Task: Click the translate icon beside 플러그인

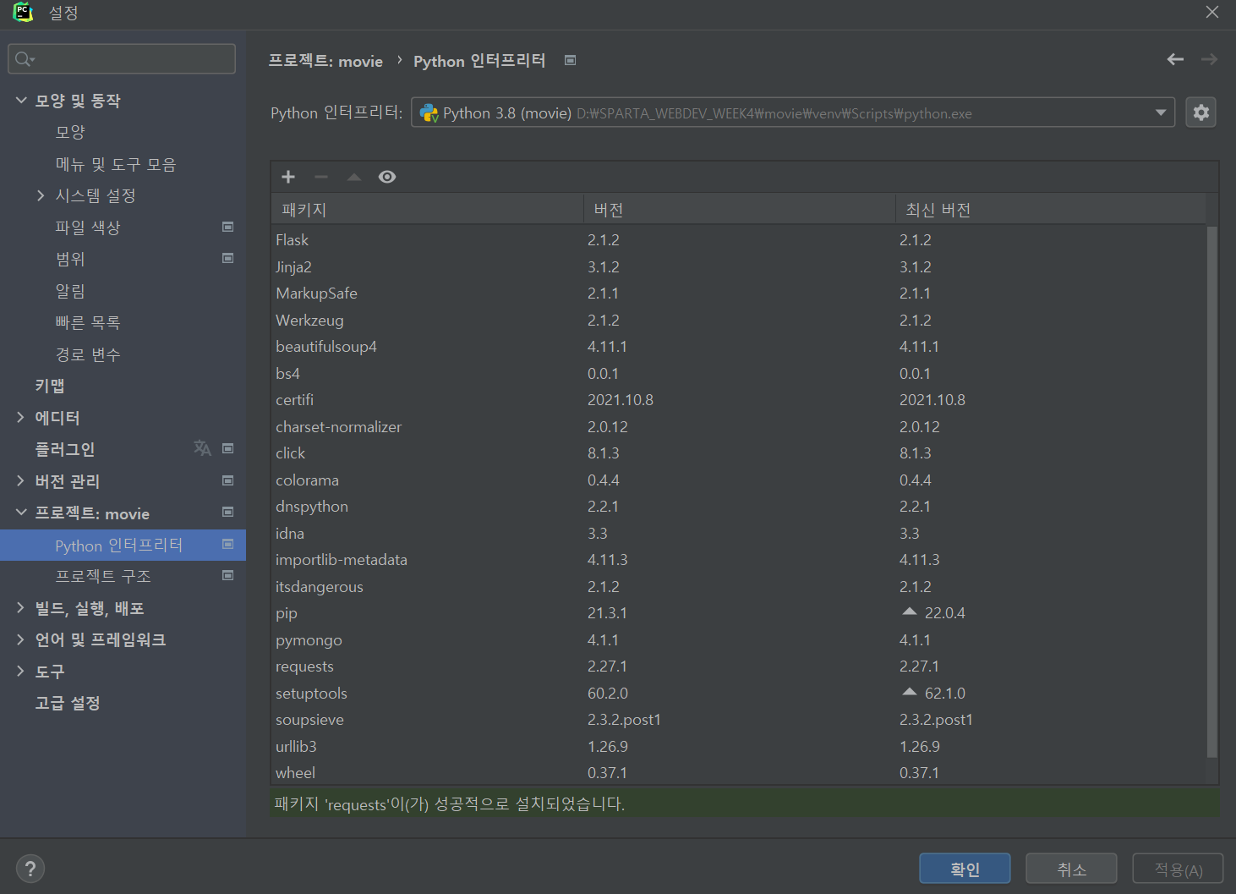Action: [x=202, y=448]
